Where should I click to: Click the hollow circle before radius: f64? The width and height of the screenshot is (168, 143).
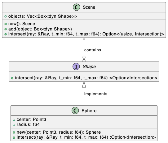14,125
